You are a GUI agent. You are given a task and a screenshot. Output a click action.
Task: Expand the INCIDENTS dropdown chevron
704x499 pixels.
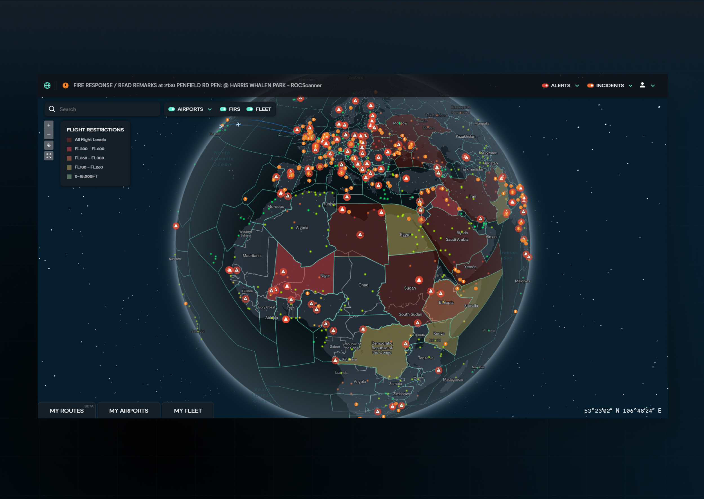tap(631, 86)
